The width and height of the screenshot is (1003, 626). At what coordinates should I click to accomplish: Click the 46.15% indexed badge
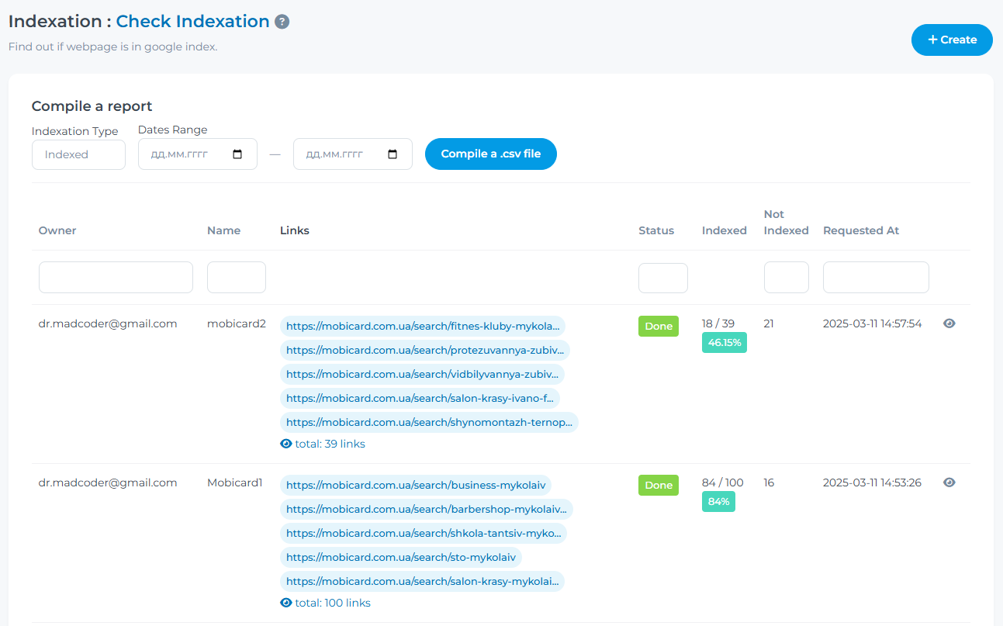point(724,343)
